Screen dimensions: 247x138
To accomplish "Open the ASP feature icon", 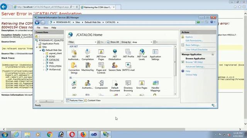I will click(74, 84).
